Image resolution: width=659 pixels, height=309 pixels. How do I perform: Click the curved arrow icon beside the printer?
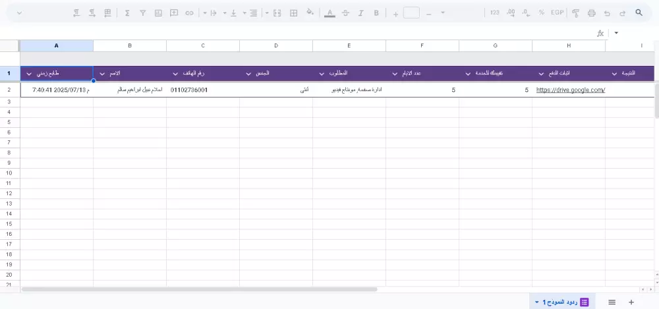607,13
